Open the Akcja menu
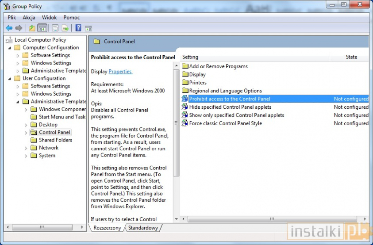Screen dimensions: 373x245 click(29, 18)
